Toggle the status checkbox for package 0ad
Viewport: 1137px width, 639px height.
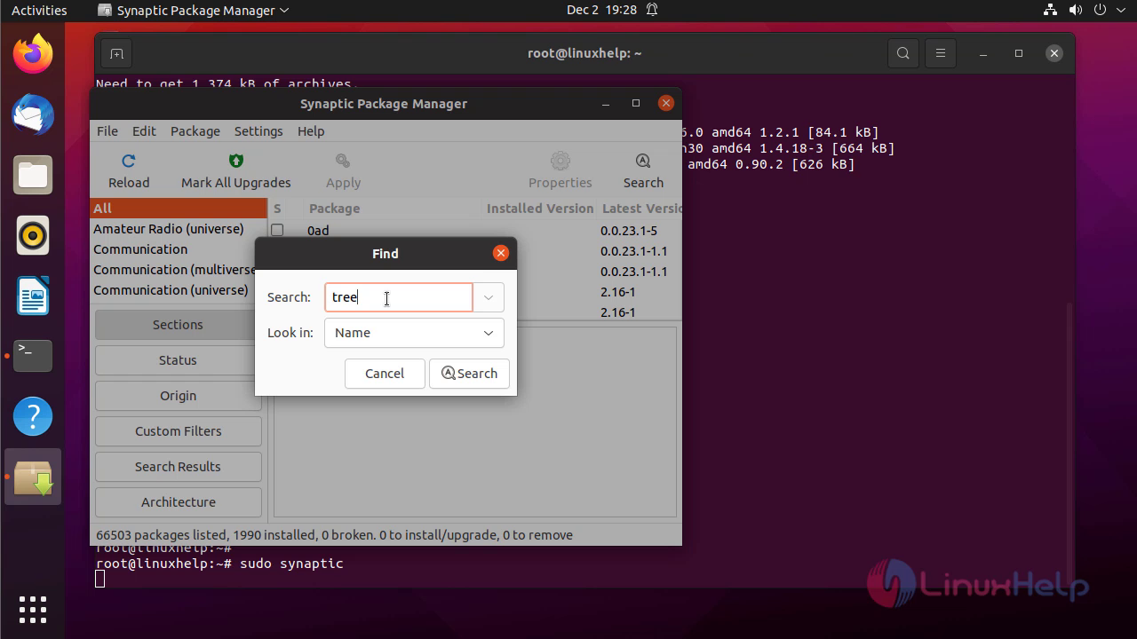277,230
